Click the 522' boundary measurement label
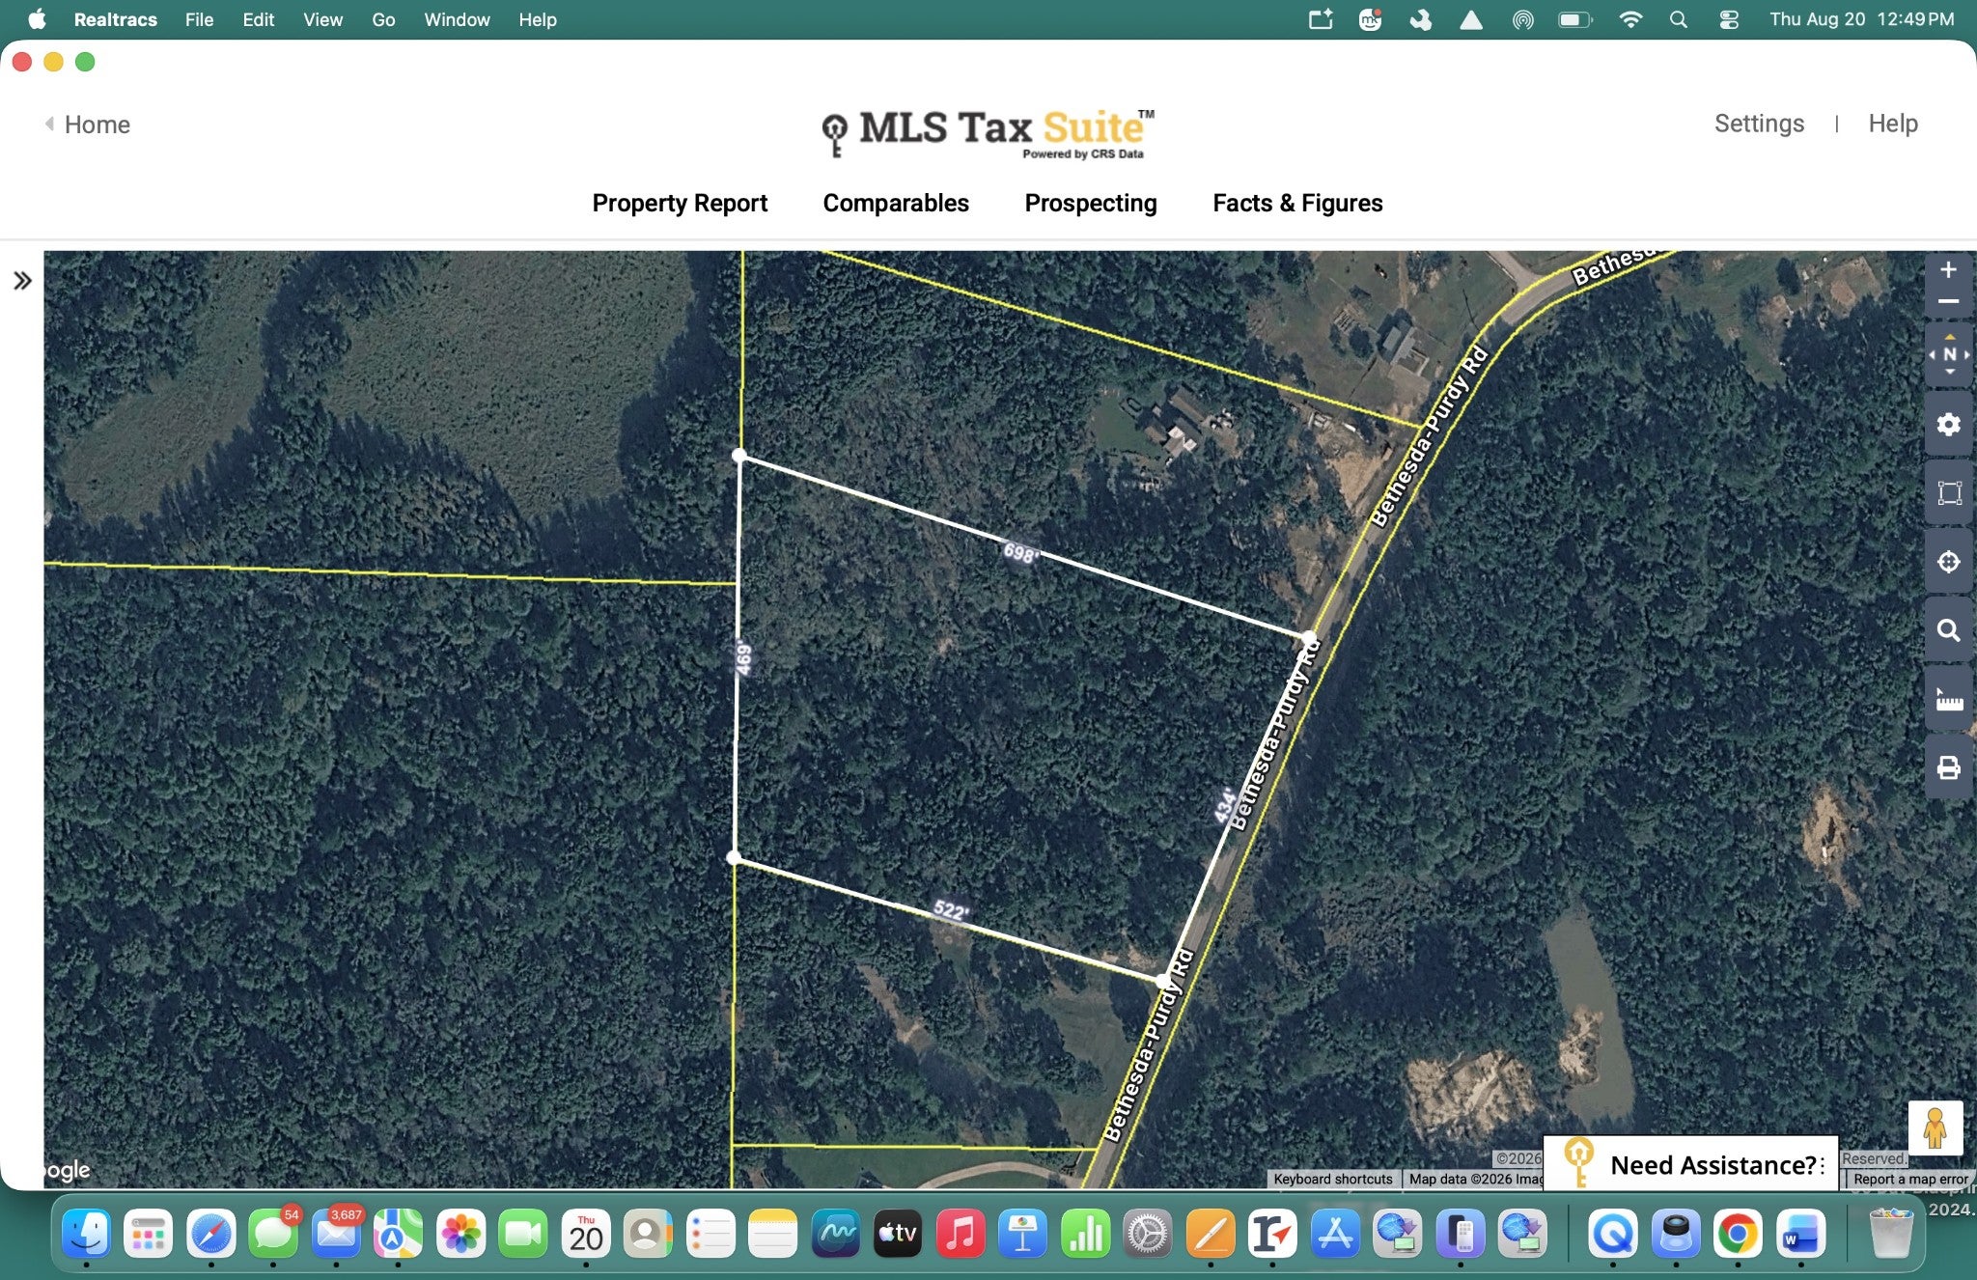This screenshot has width=1977, height=1280. point(951,910)
